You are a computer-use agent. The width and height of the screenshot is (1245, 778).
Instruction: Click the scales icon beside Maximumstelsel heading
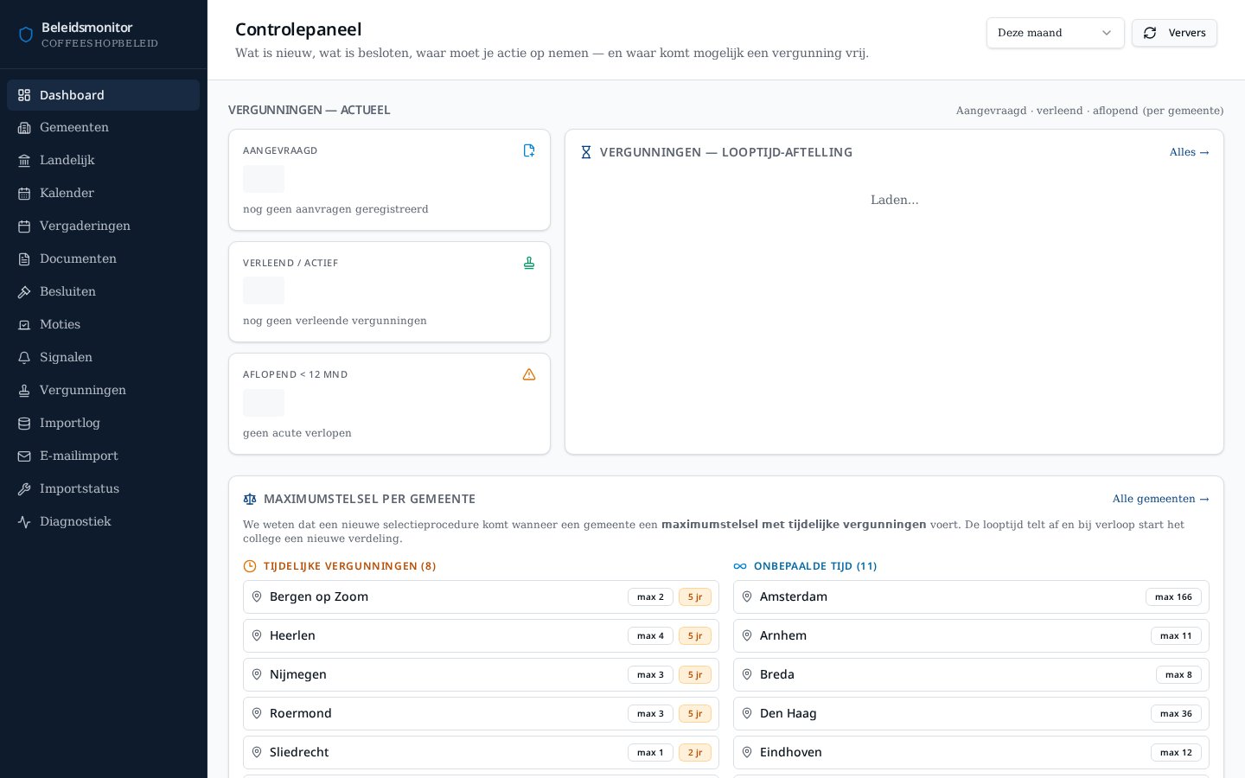click(250, 499)
